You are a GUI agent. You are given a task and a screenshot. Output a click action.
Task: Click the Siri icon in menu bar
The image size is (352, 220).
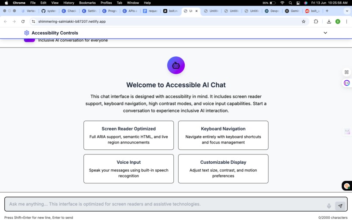coord(306,3)
